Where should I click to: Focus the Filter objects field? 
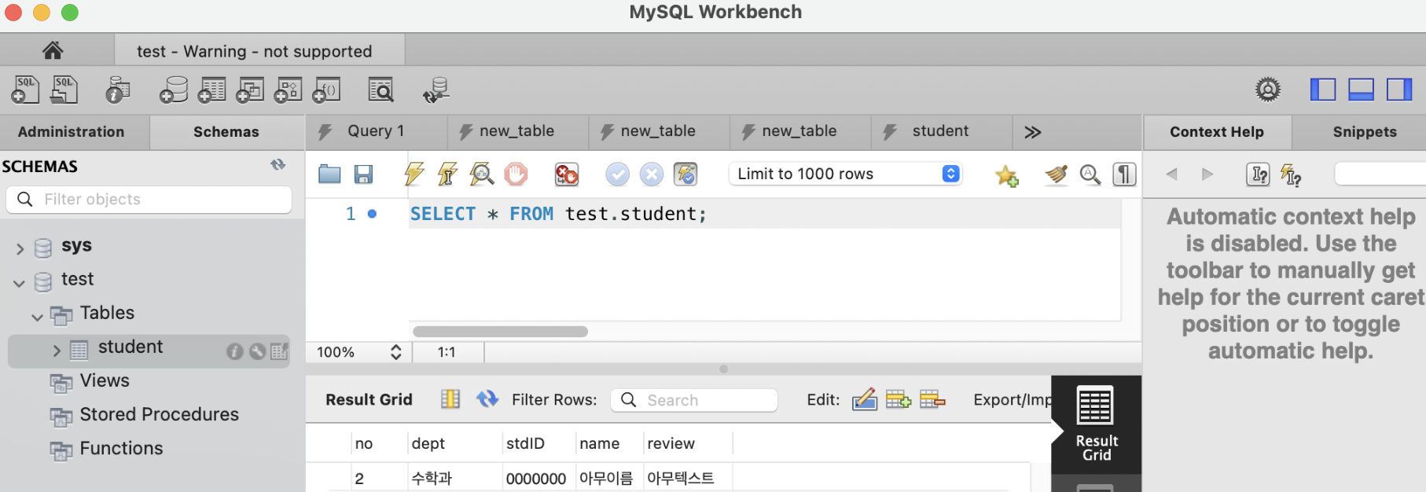pyautogui.click(x=149, y=199)
